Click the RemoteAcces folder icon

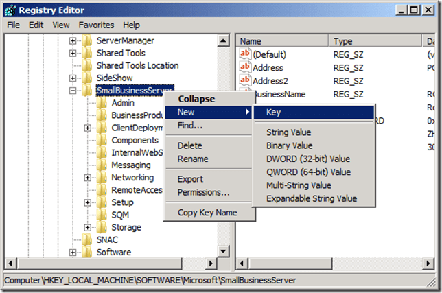pyautogui.click(x=102, y=190)
